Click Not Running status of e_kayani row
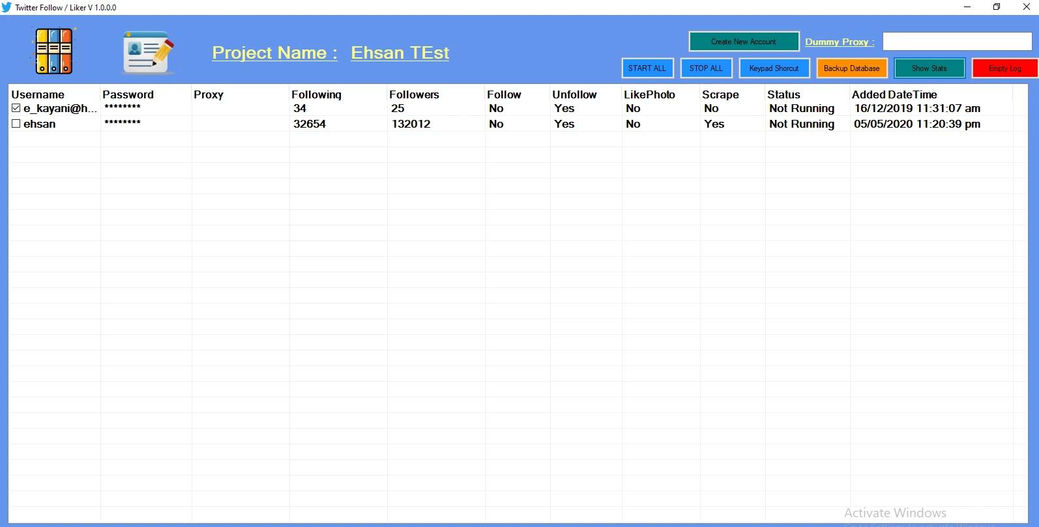 pos(802,108)
